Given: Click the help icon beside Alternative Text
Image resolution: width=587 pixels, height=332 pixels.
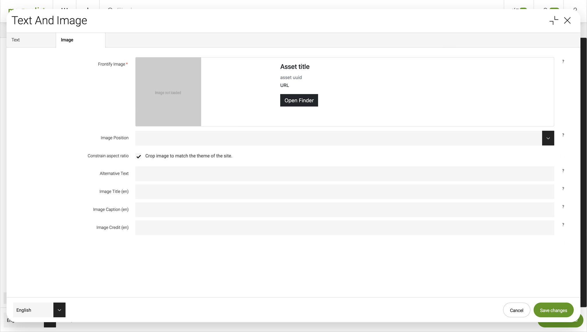Looking at the screenshot, I should [563, 170].
